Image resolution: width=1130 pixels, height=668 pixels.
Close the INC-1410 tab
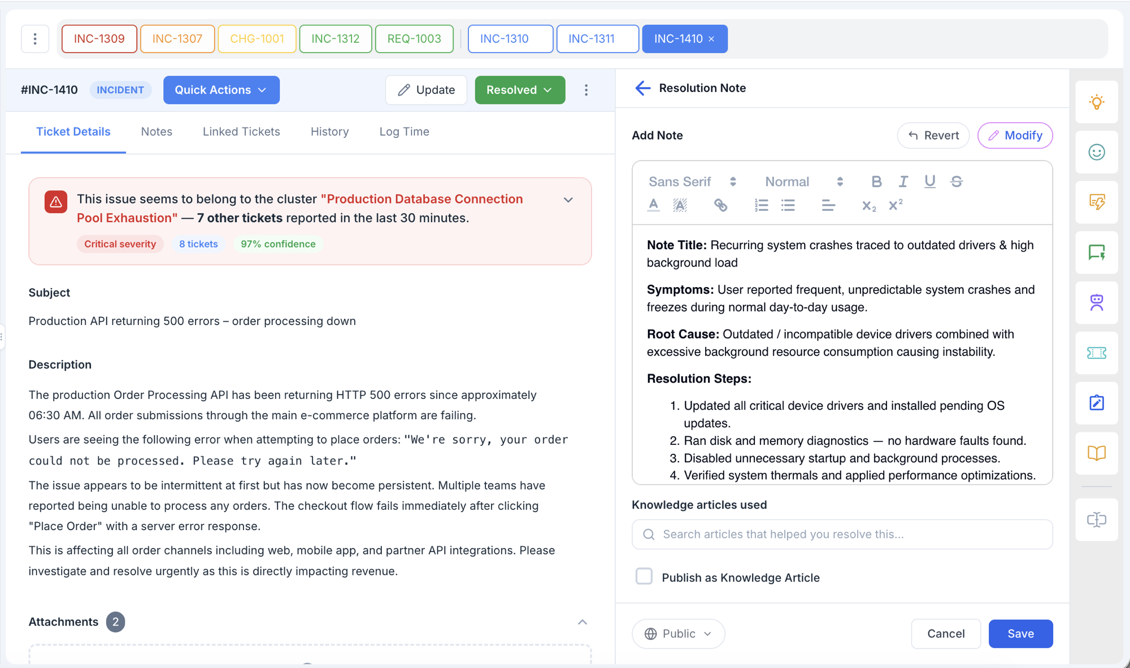(712, 39)
